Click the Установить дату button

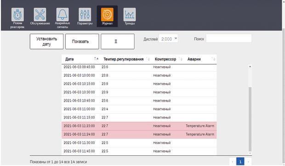click(47, 41)
